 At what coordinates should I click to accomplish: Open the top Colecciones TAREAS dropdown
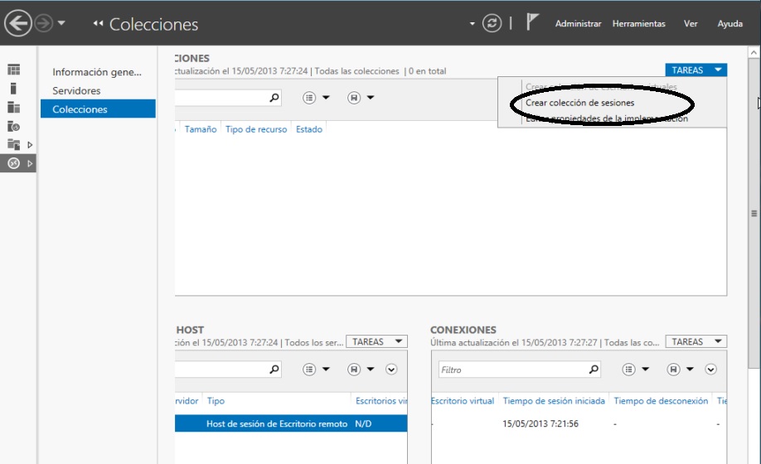(x=696, y=70)
